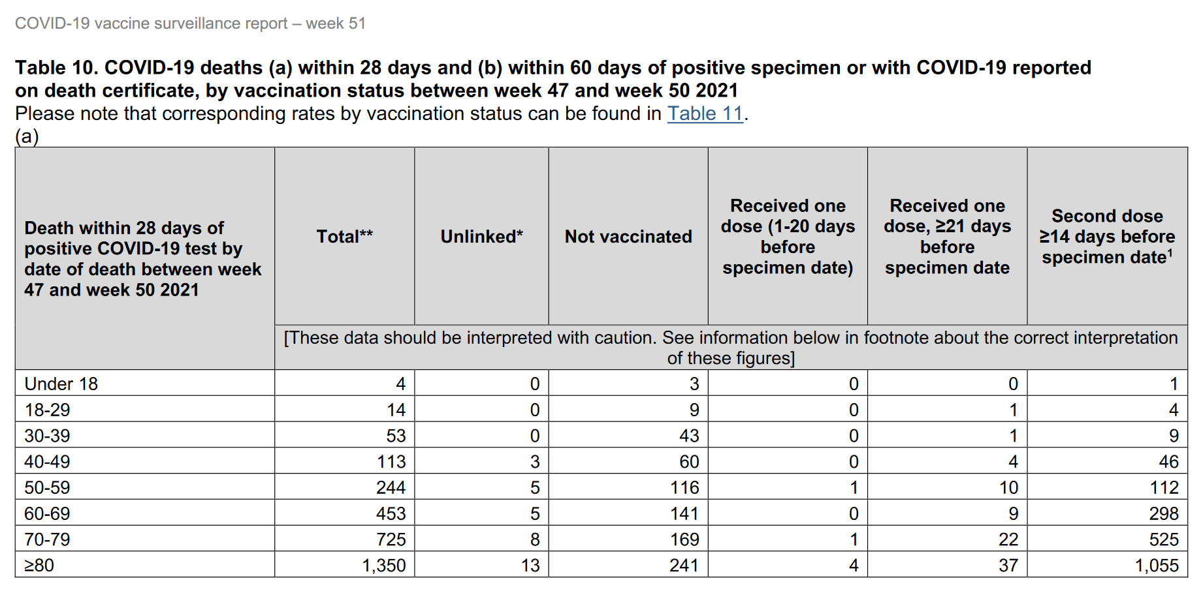
Task: Click the 'Unlinked*' column header
Action: click(481, 236)
